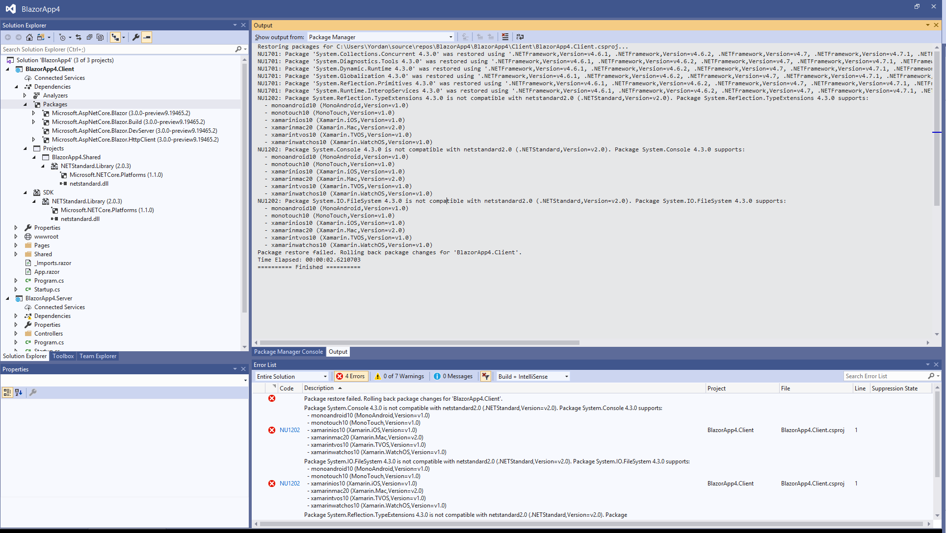Switch to the Package Manager Console tab
The height and width of the screenshot is (533, 946).
[289, 352]
